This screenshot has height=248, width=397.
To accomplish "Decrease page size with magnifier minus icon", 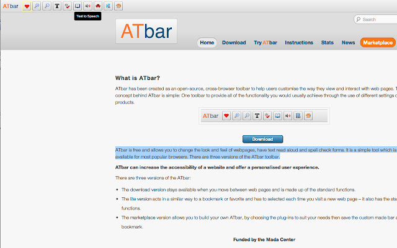I will click(47, 6).
